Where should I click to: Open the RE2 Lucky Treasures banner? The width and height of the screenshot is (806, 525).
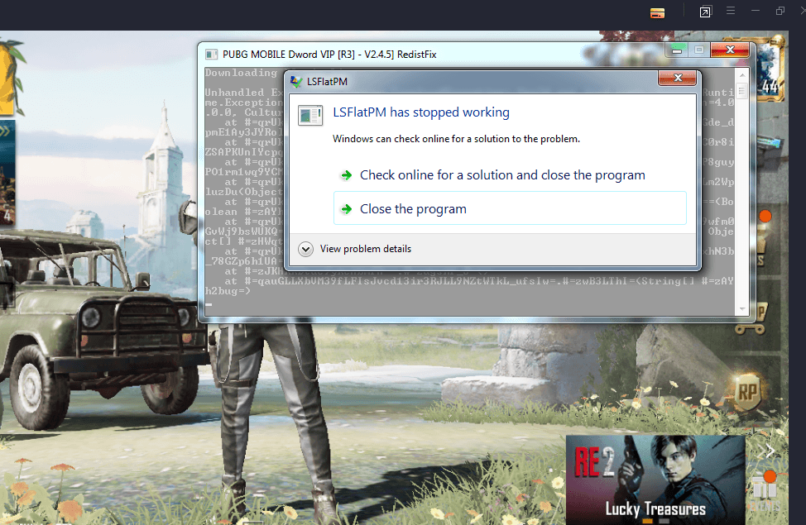point(655,480)
